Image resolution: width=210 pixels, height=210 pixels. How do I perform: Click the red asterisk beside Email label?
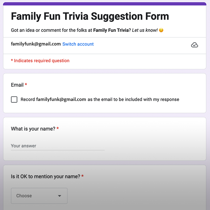(26, 84)
